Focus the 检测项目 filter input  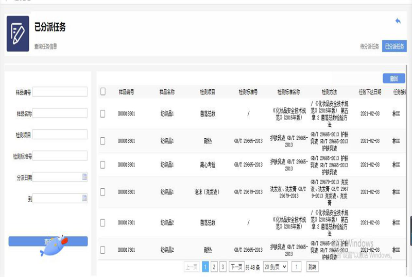(x=60, y=134)
